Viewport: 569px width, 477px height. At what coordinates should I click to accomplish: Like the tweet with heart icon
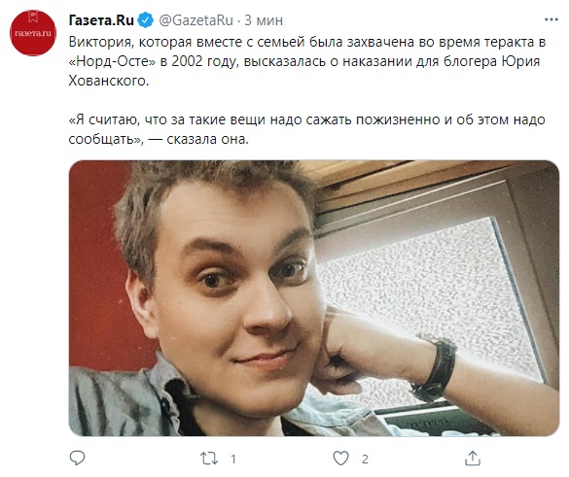point(340,459)
